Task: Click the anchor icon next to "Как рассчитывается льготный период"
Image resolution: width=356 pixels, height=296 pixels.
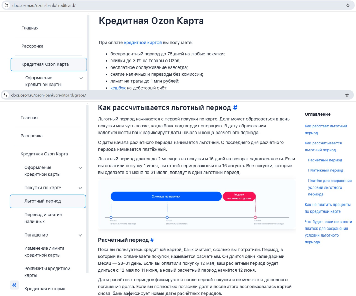Action: (x=235, y=107)
